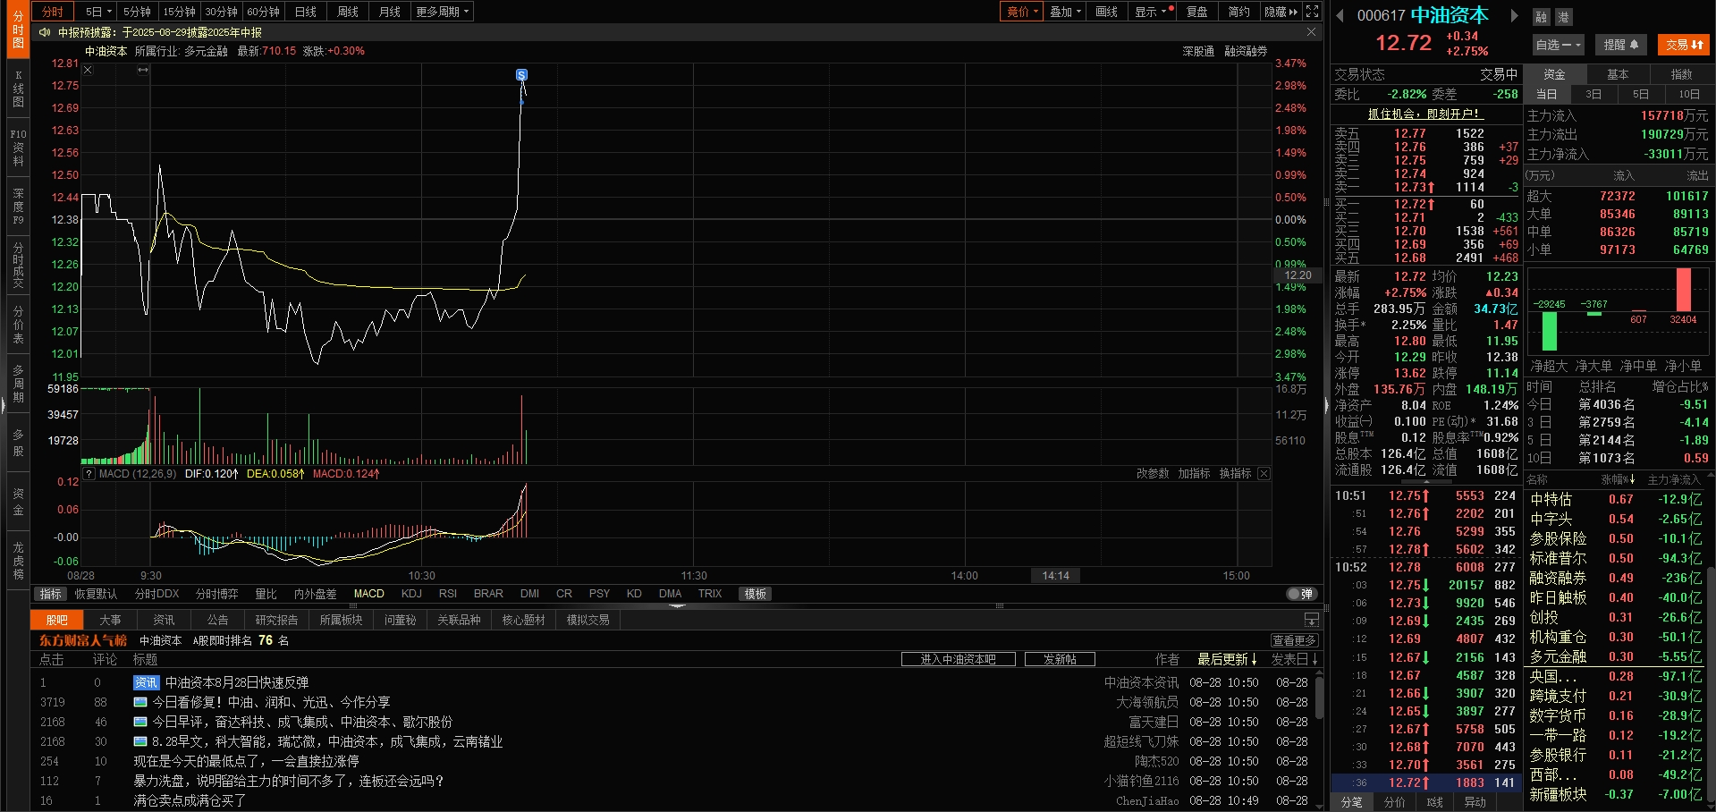Screen dimensions: 1716x812
Task: Click 恢复默认 restore default
Action: point(96,594)
